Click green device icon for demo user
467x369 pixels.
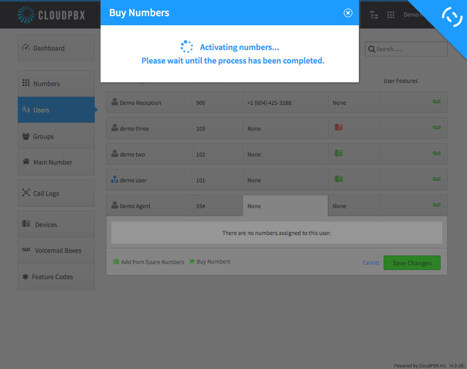[x=338, y=179]
